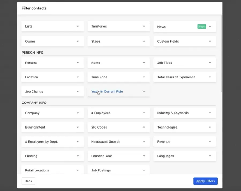Open the Owner filter dropdown
This screenshot has width=241, height=191.
coord(52,41)
